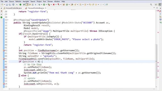Click the vertical editor scrollbar thumb
The image size is (162, 91).
[x=156, y=61]
